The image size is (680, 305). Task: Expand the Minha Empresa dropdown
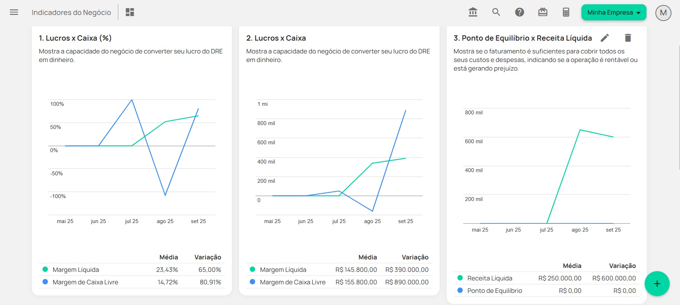[614, 12]
